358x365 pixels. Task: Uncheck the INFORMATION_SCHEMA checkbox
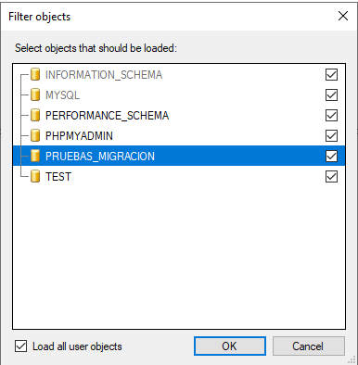pyautogui.click(x=331, y=74)
